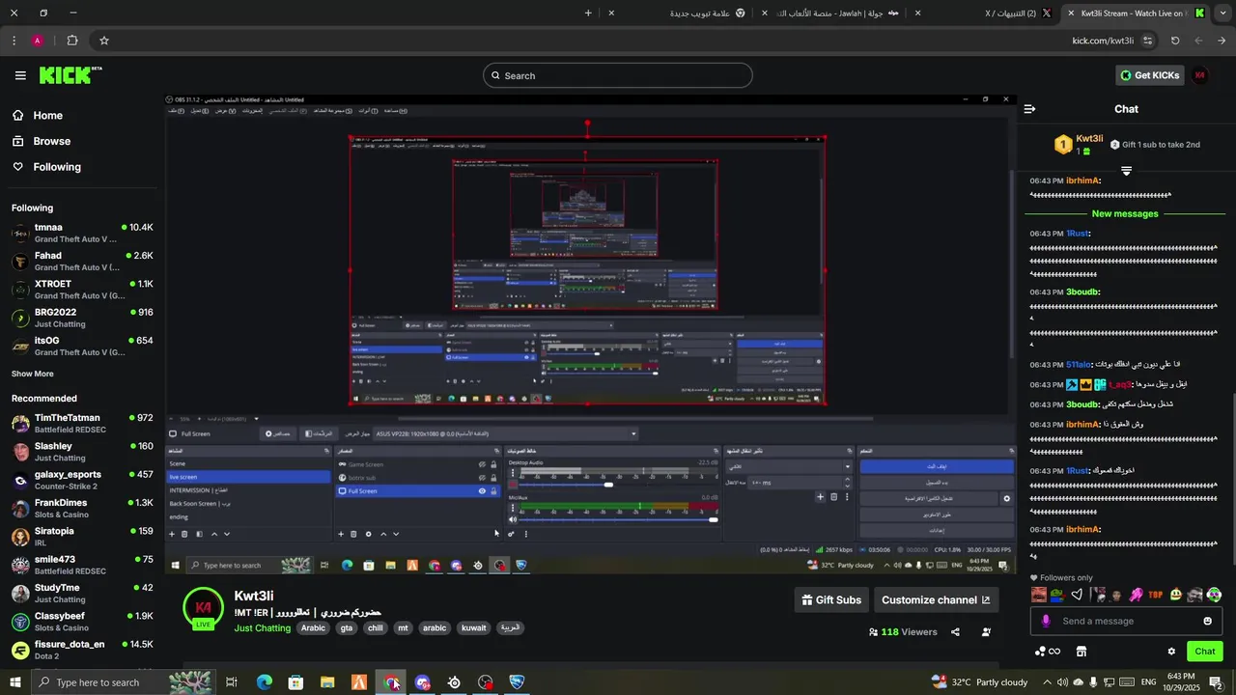Open the user avatar menu
1236x695 pixels.
coord(1200,75)
